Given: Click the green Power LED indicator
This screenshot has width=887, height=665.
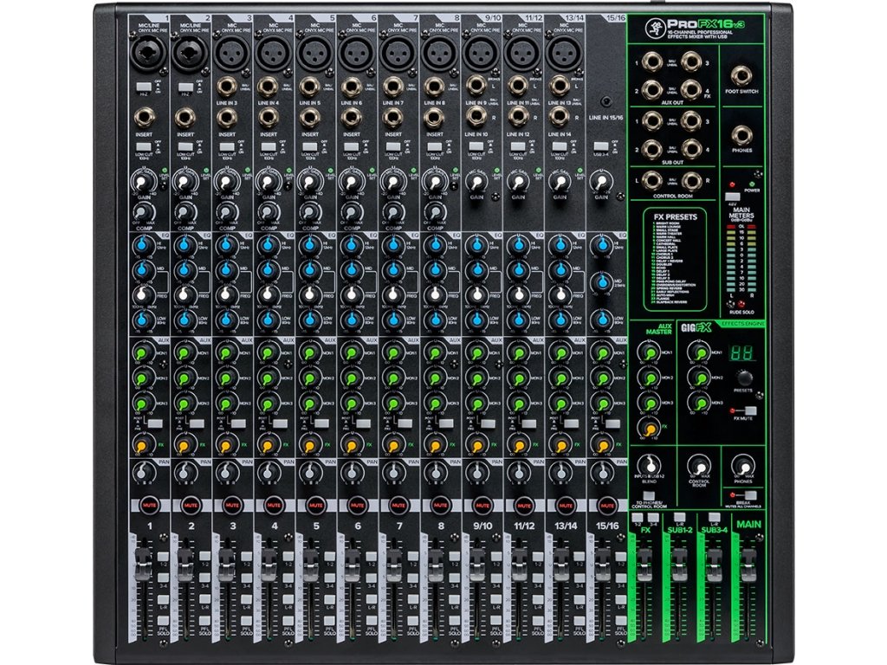Looking at the screenshot, I should [752, 183].
